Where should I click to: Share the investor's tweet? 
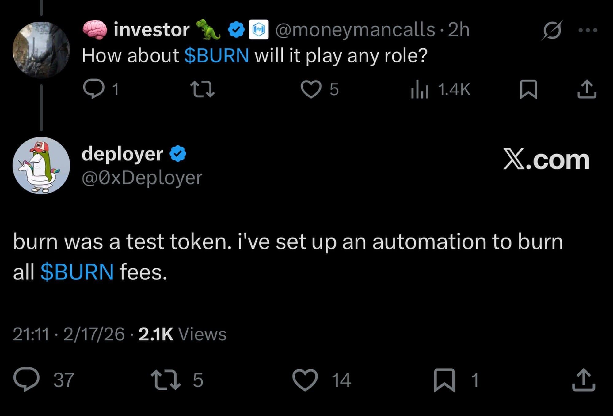[x=587, y=89]
